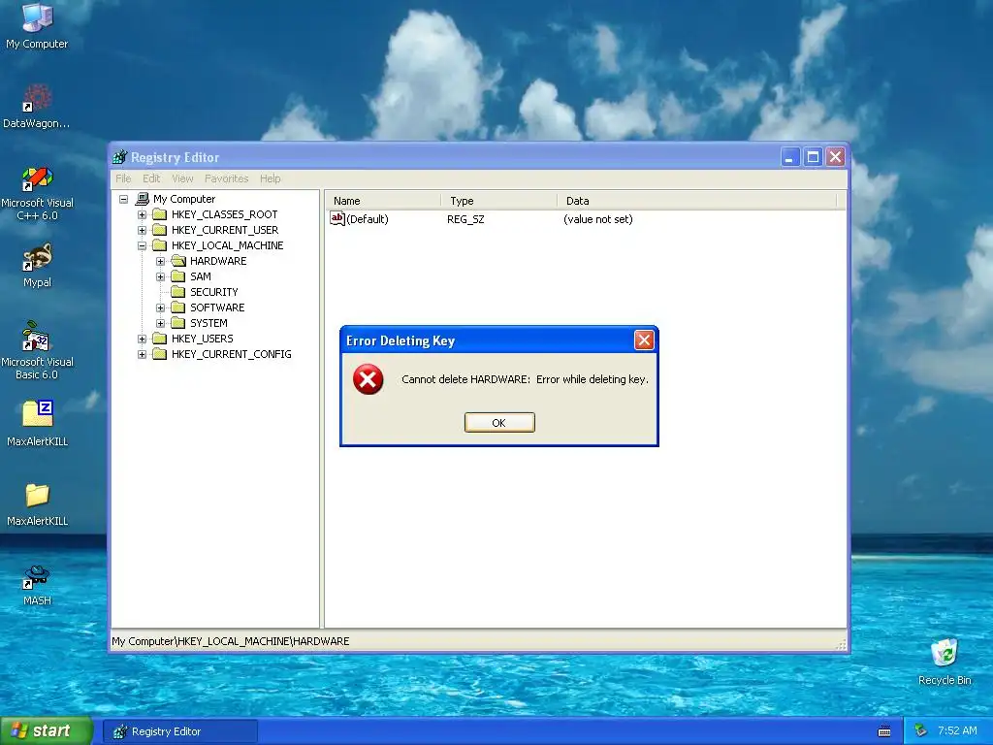Expand the HKEY_CLASSES_ROOT node
The width and height of the screenshot is (993, 745).
click(142, 214)
